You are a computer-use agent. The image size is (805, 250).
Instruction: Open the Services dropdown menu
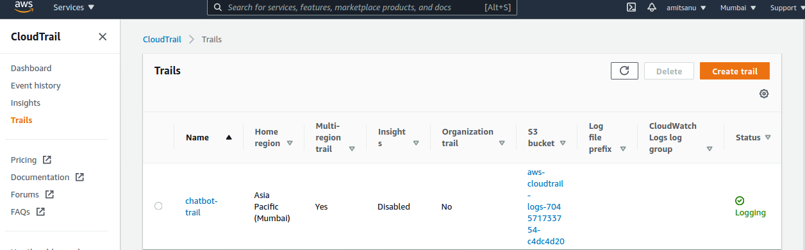(74, 8)
